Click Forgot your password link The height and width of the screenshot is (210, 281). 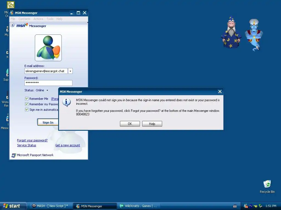(x=32, y=140)
